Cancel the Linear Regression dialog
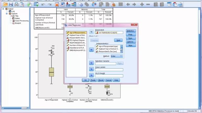The image size is (202, 113). (x=109, y=80)
